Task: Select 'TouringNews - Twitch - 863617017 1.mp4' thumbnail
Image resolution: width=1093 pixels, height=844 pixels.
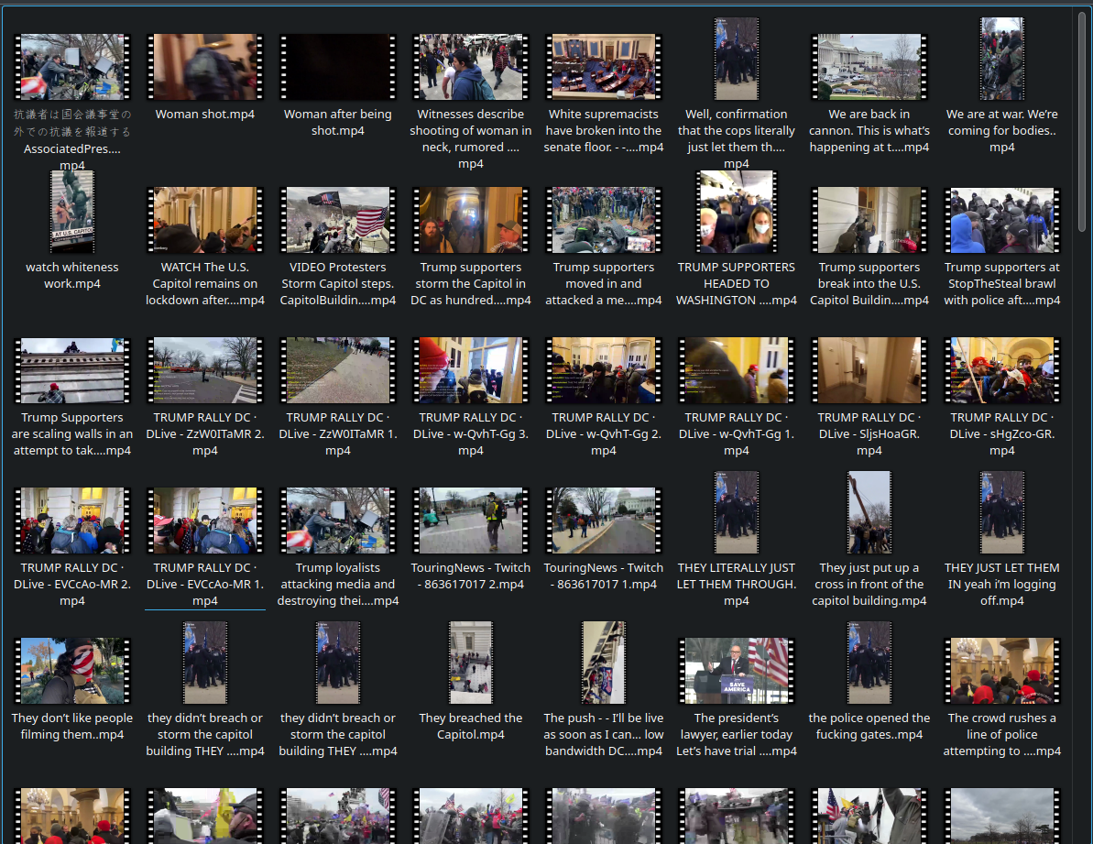Action: 604,521
